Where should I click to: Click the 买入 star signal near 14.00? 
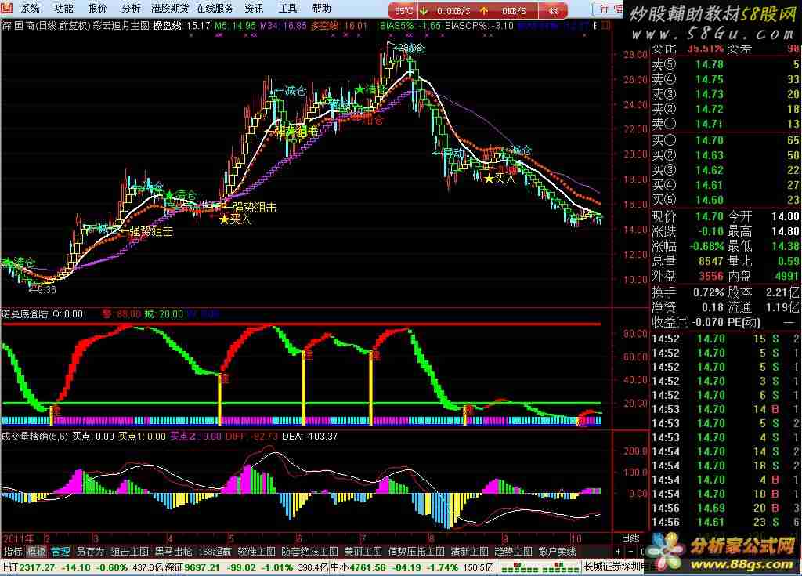click(x=236, y=219)
